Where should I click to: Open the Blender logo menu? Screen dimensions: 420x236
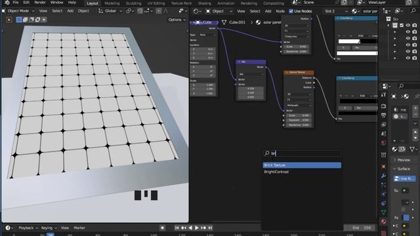(x=7, y=3)
